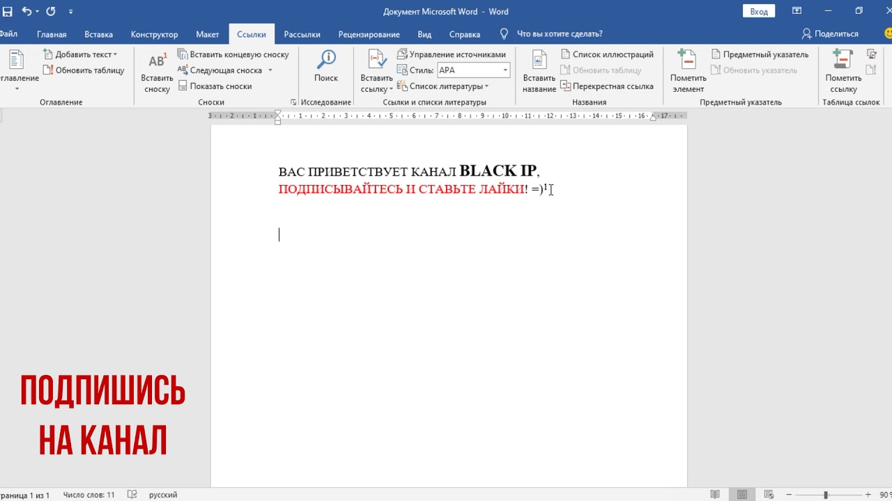
Task: Expand the Следующая сноска dropdown arrow
Action: (x=270, y=70)
